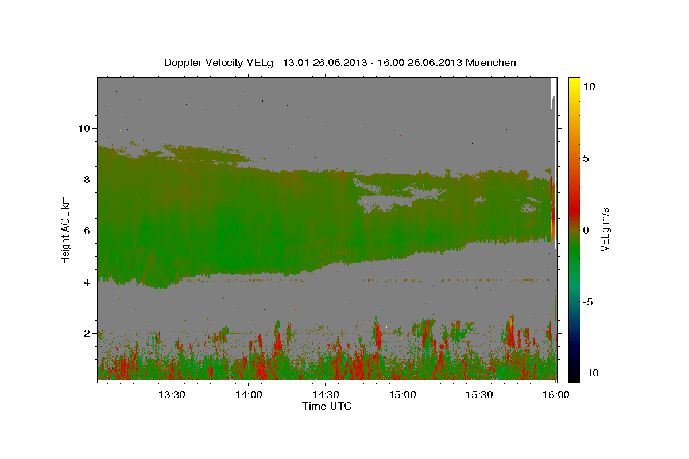
Task: Click the yellow top of the colorbar
Action: click(x=574, y=83)
